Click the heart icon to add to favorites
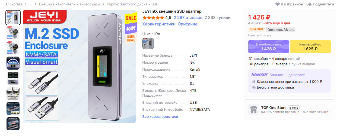The image size is (337, 140). coord(277,4)
